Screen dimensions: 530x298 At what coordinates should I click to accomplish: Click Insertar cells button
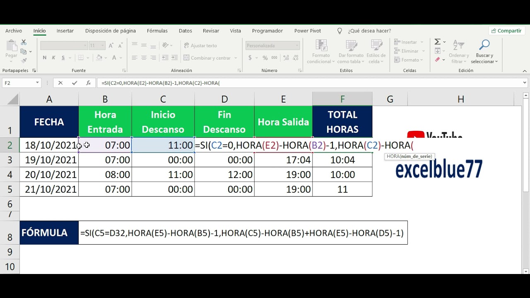point(408,42)
